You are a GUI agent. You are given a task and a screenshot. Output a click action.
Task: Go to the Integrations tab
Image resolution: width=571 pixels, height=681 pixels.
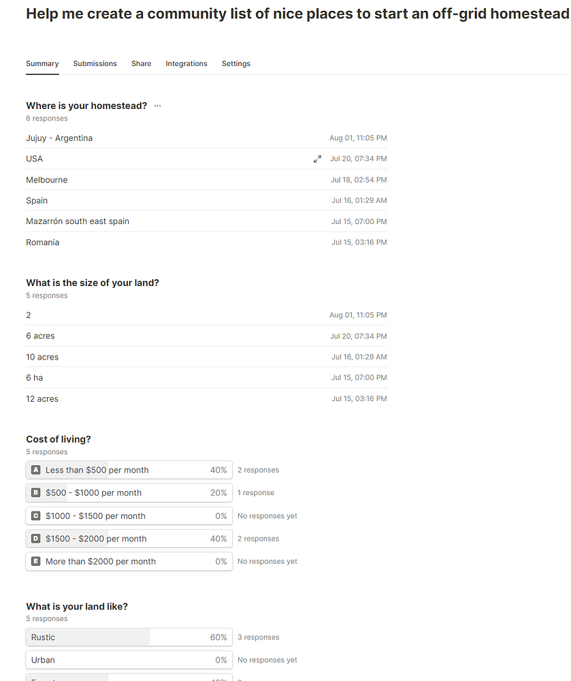click(x=186, y=63)
